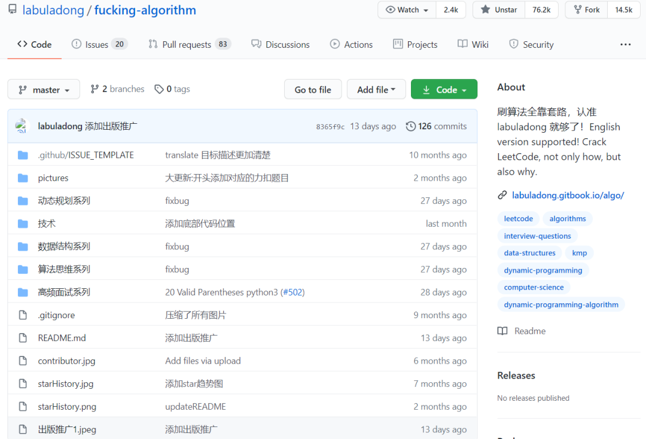Open commit history via clock icon

point(410,126)
